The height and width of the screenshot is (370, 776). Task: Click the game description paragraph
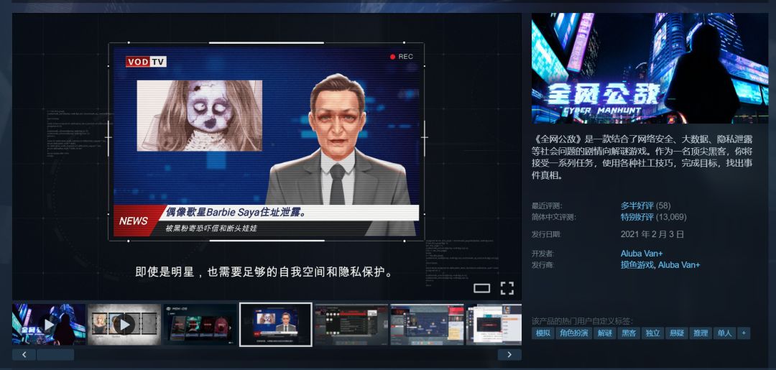(642, 157)
